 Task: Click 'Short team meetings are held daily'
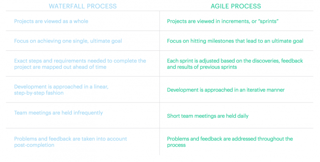pos(207,116)
